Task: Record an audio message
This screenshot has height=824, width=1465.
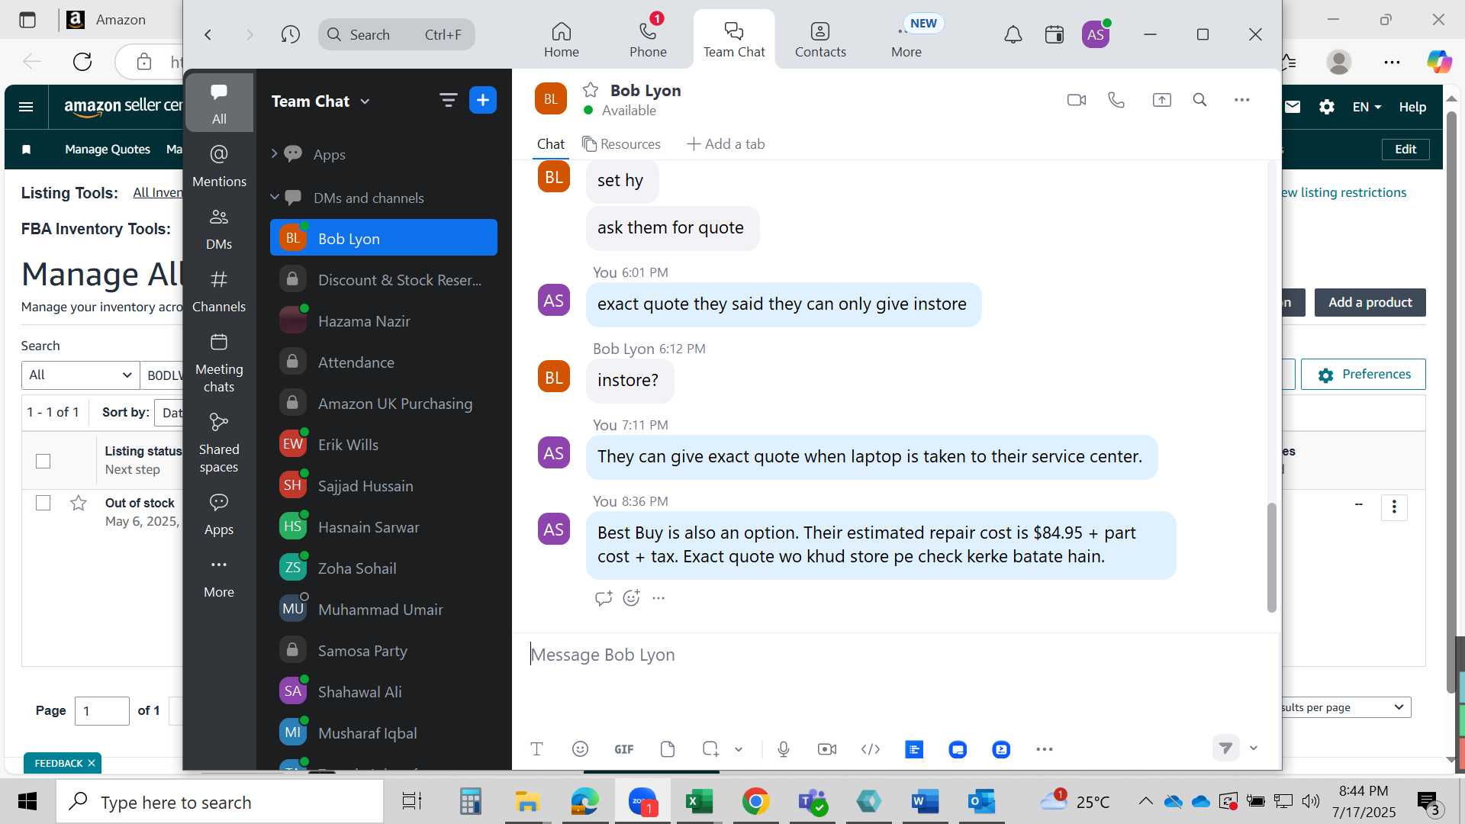Action: (784, 749)
